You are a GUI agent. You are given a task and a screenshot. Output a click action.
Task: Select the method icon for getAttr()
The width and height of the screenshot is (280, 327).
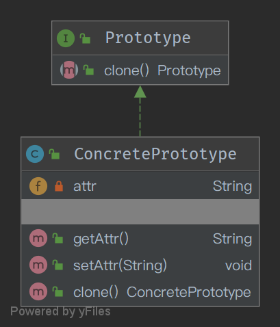pos(38,238)
